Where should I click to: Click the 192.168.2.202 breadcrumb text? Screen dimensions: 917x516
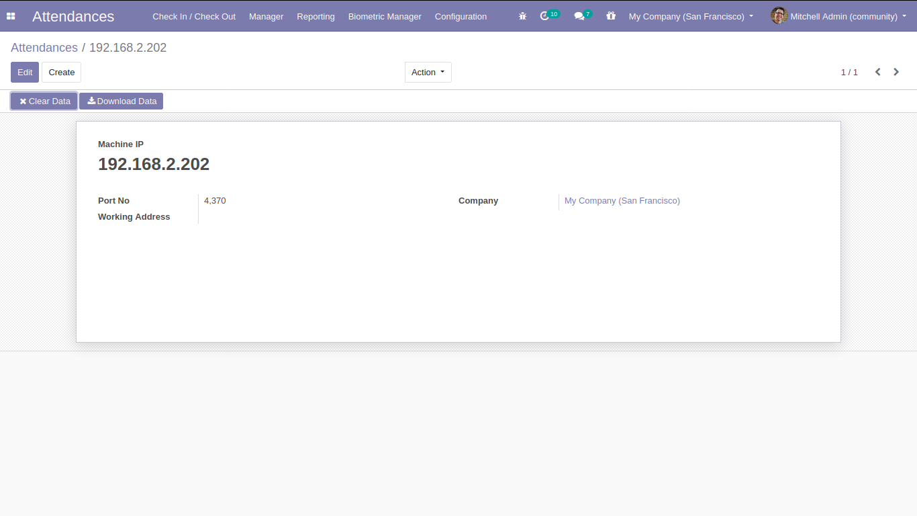[128, 48]
